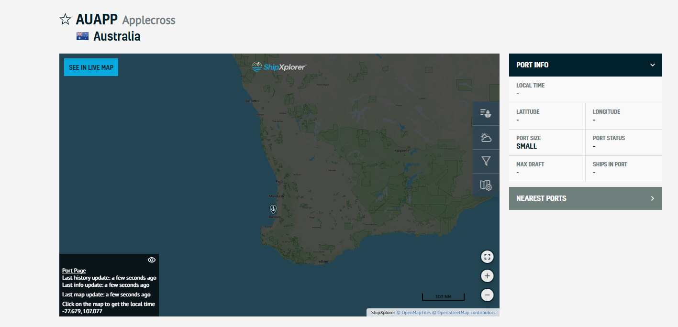Click the AUAPP port code heading
Image resolution: width=678 pixels, height=327 pixels.
click(97, 20)
